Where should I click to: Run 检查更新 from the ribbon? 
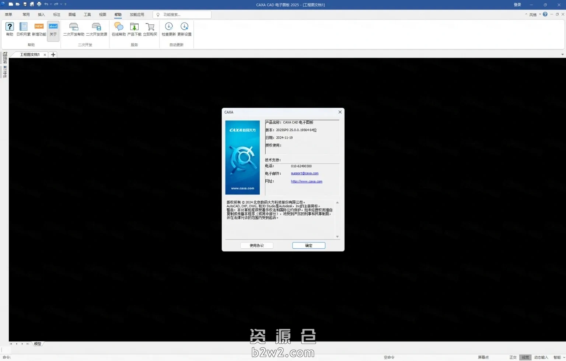(169, 29)
